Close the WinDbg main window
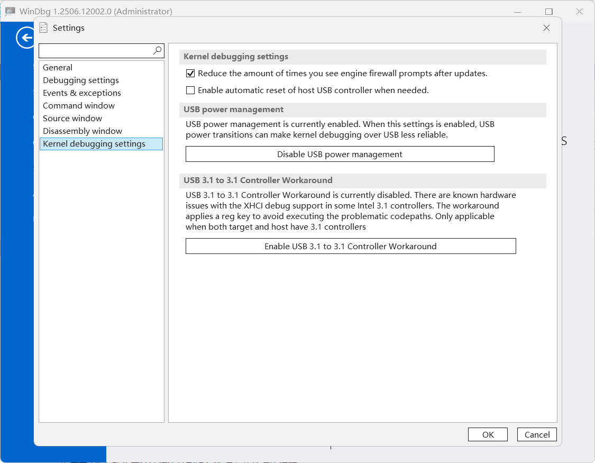Viewport: 595px width, 463px height. coord(579,12)
